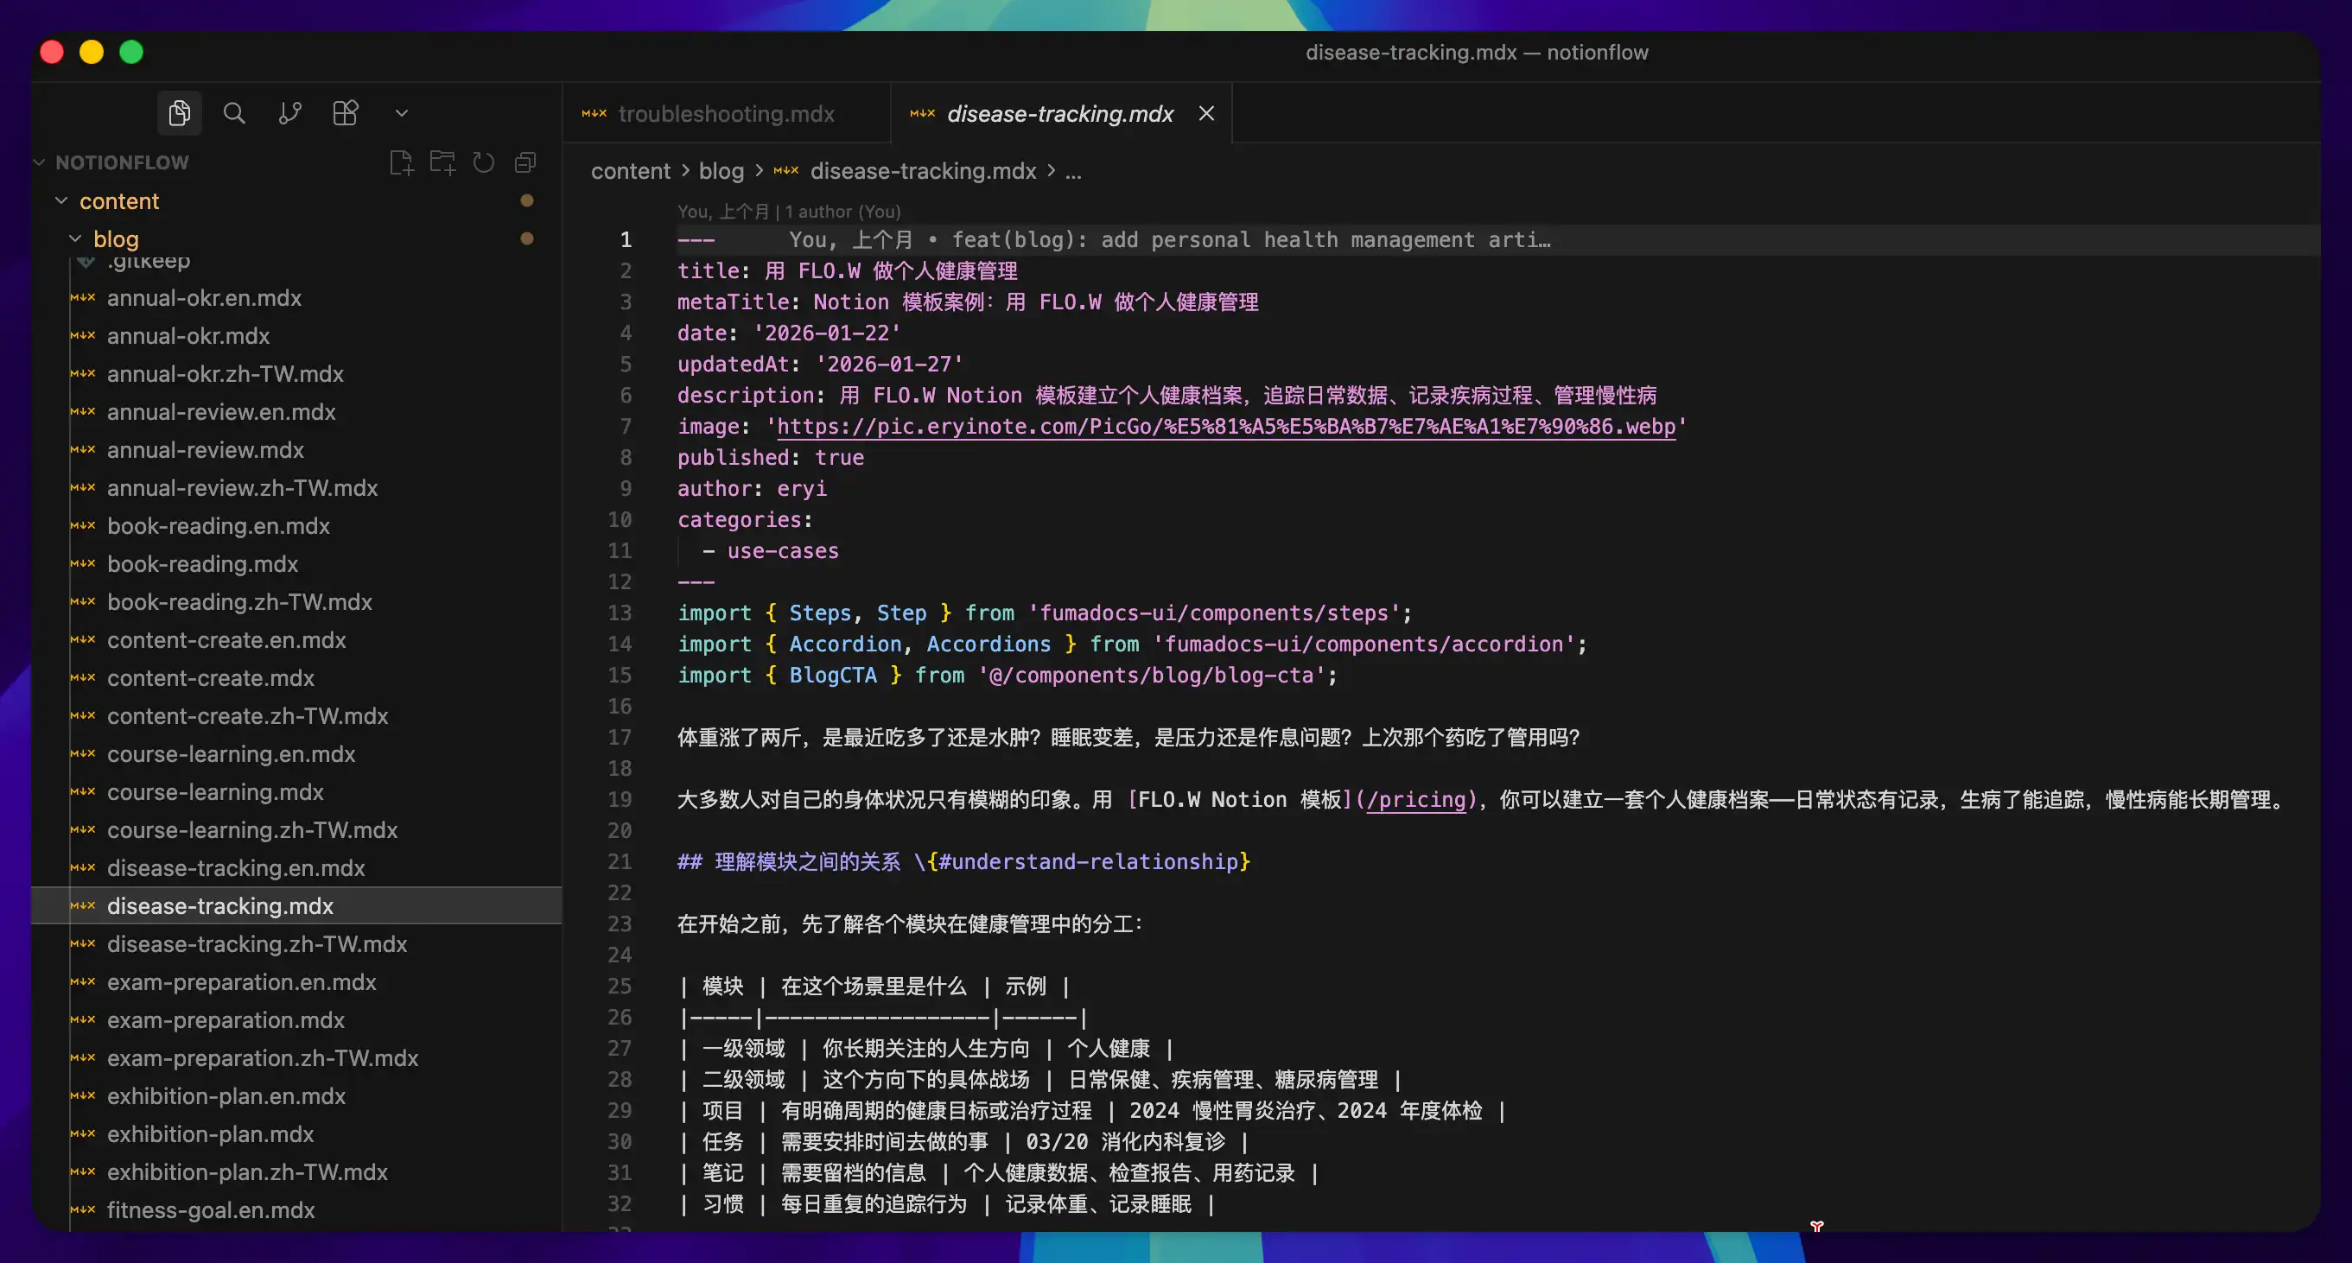Viewport: 2352px width, 1263px height.
Task: Refresh the explorer file tree
Action: 483,162
